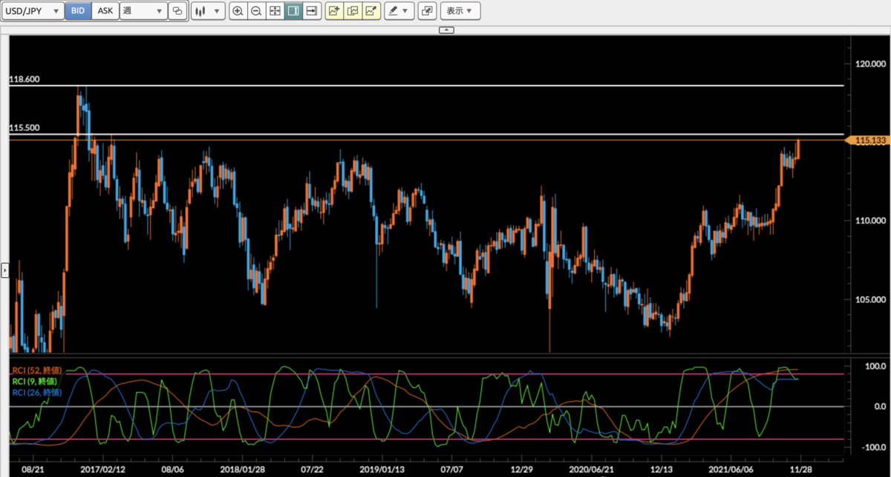Open the add new chart icon
891x477 pixels.
click(336, 11)
